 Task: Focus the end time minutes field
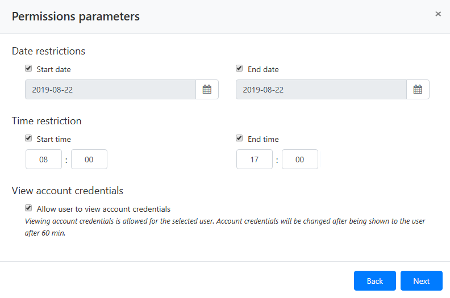tap(300, 160)
